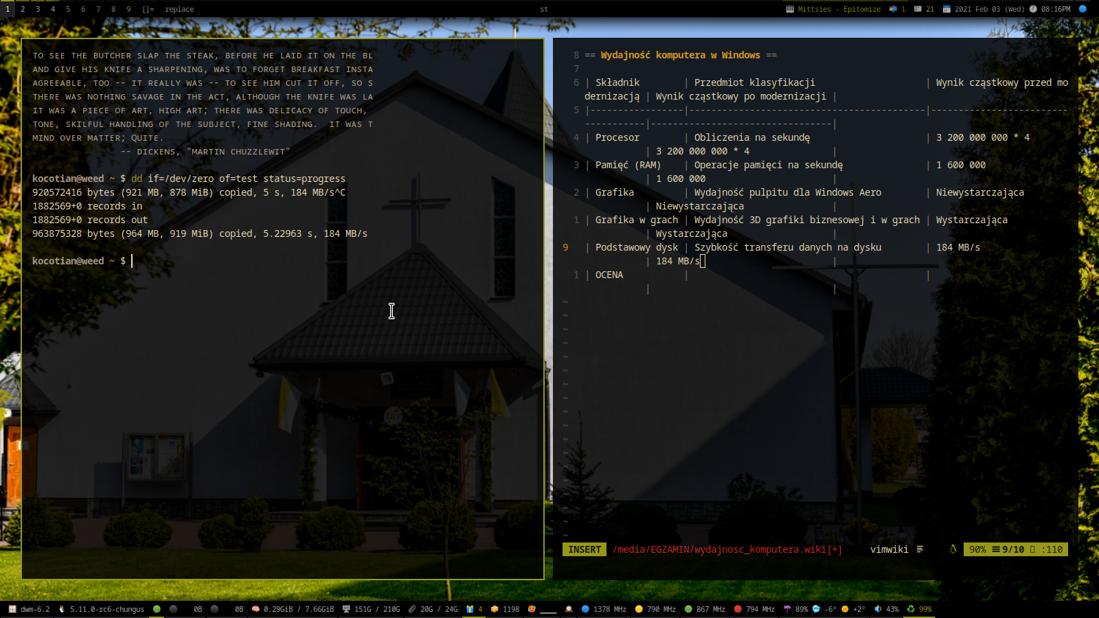Switch to workspace tag 9

[x=128, y=9]
